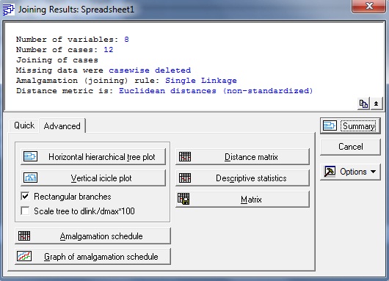Show Descriptive statistics

[242, 178]
